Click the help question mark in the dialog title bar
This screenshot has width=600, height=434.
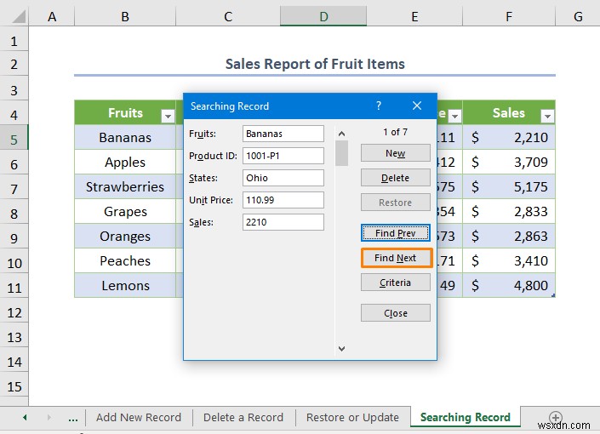pos(379,106)
